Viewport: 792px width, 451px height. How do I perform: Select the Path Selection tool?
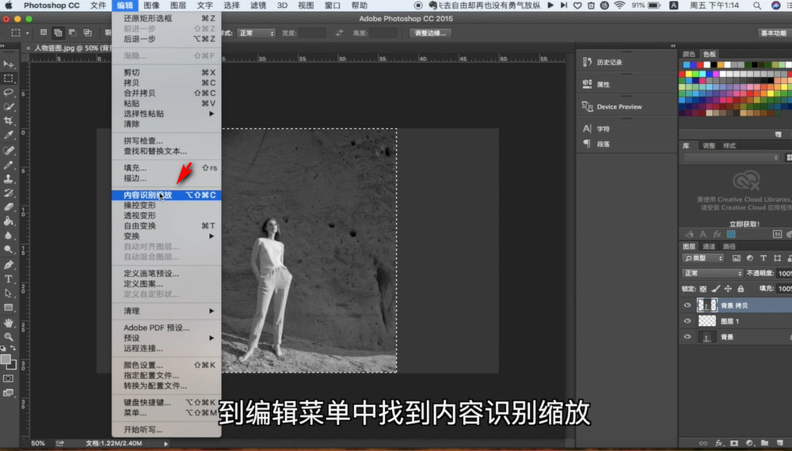tap(9, 293)
